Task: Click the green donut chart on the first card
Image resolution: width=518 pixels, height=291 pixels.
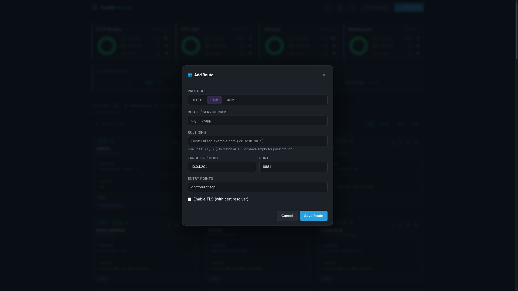Action: (x=107, y=46)
